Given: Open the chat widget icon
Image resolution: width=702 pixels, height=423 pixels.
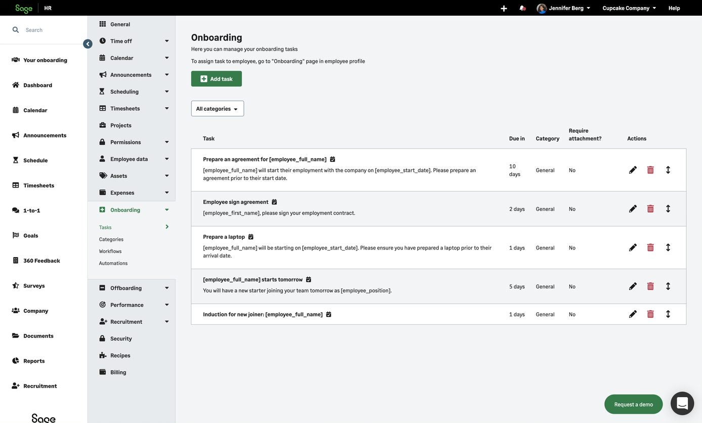Looking at the screenshot, I should [x=682, y=403].
